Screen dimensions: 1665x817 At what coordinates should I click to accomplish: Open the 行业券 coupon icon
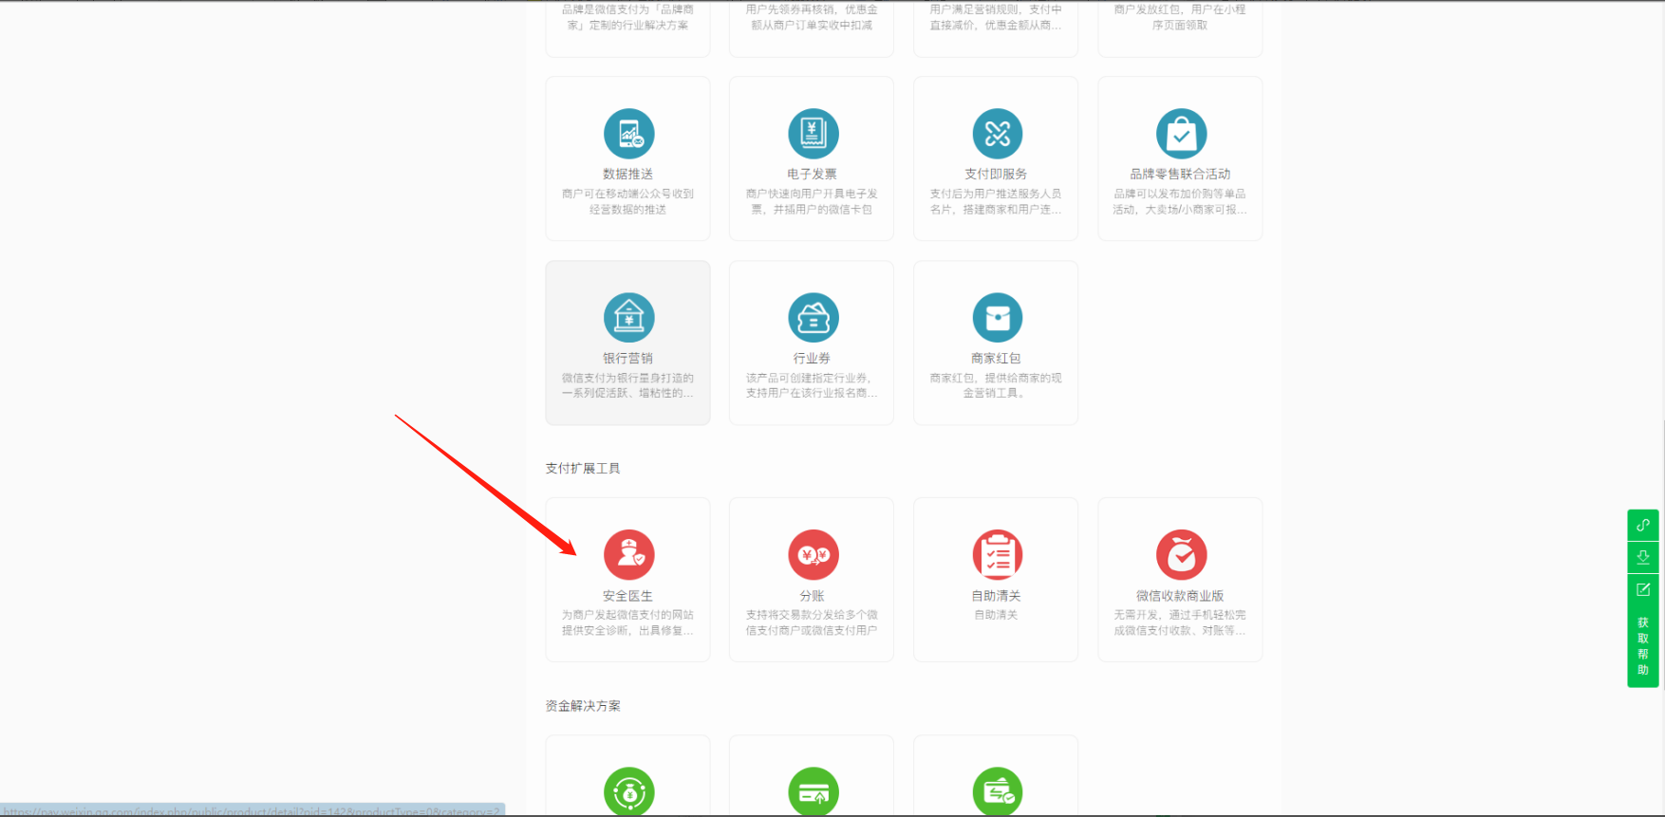[813, 318]
